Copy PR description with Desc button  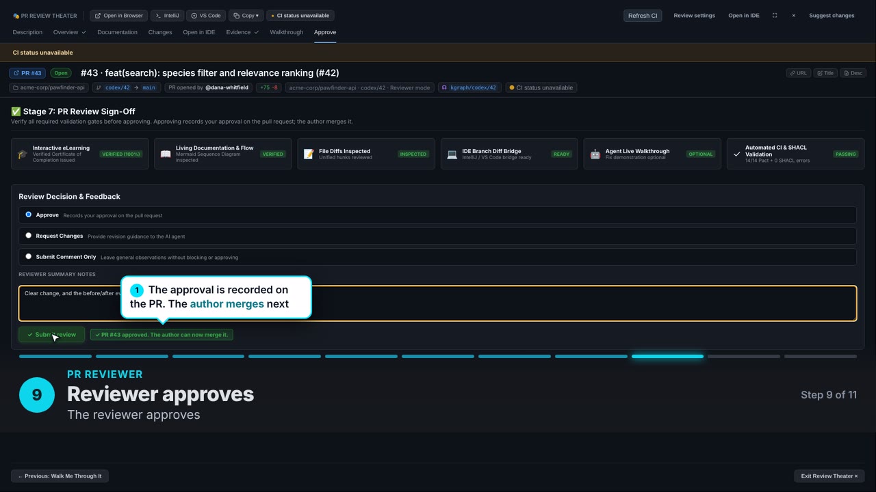(853, 73)
